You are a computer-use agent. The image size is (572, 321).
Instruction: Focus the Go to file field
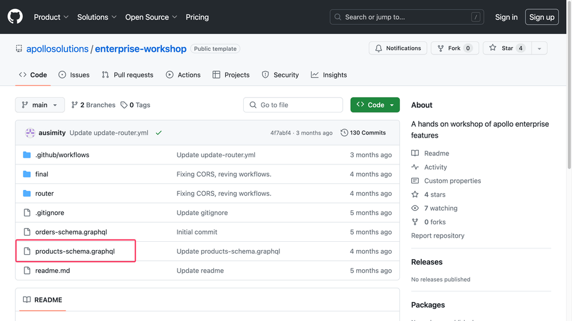pyautogui.click(x=293, y=105)
